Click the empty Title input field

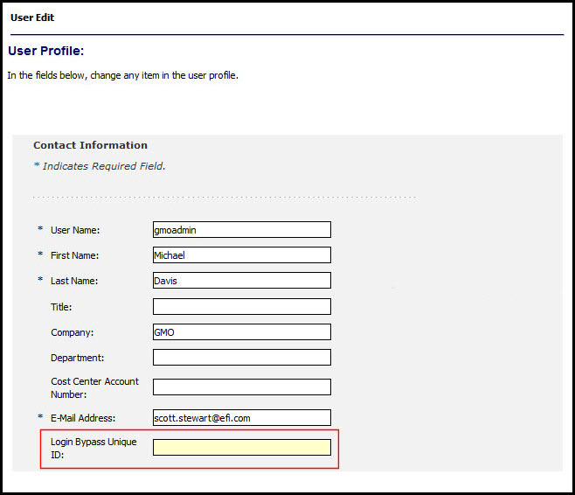point(241,307)
